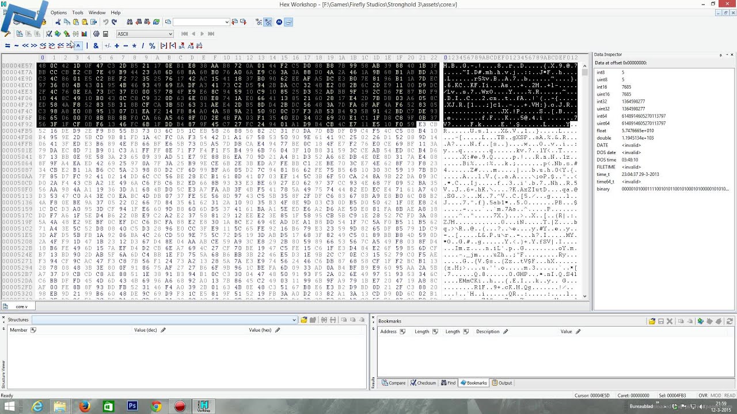
Task: Switch to the Compare results tab
Action: pyautogui.click(x=393, y=383)
